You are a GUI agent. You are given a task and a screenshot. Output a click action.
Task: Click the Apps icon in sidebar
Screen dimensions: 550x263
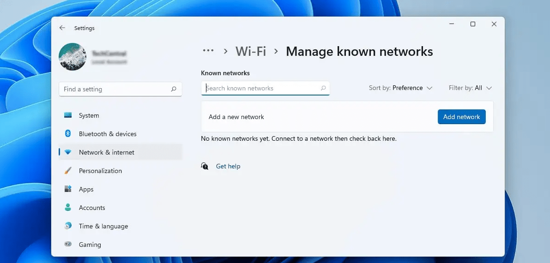68,189
